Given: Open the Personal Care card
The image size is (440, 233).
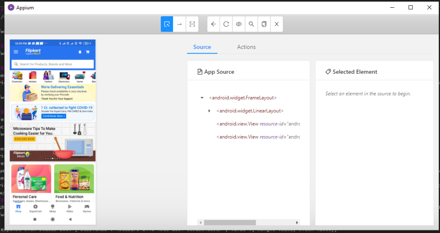Looking at the screenshot, I should [31, 183].
